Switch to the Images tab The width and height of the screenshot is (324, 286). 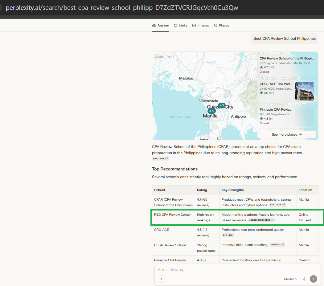pos(200,26)
